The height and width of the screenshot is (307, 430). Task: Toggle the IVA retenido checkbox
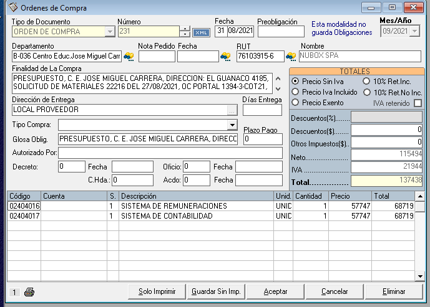pyautogui.click(x=418, y=103)
